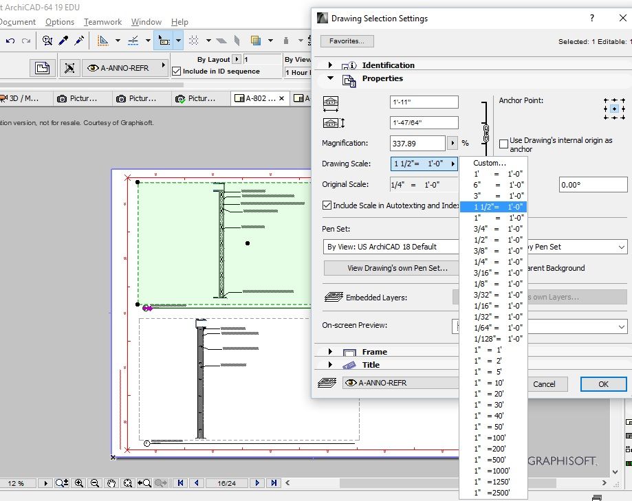The image size is (632, 501).
Task: Click the undo arrow in the toolbar
Action: click(10, 41)
